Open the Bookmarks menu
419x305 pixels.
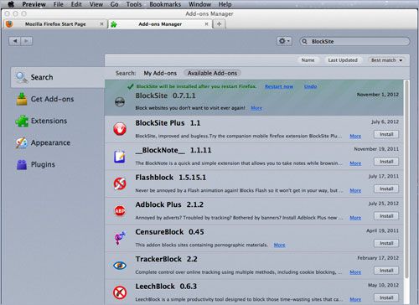165,4
